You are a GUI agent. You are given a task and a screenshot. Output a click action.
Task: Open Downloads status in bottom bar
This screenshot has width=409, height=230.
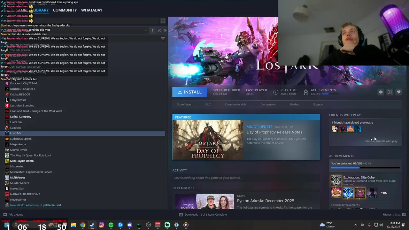tap(203, 215)
